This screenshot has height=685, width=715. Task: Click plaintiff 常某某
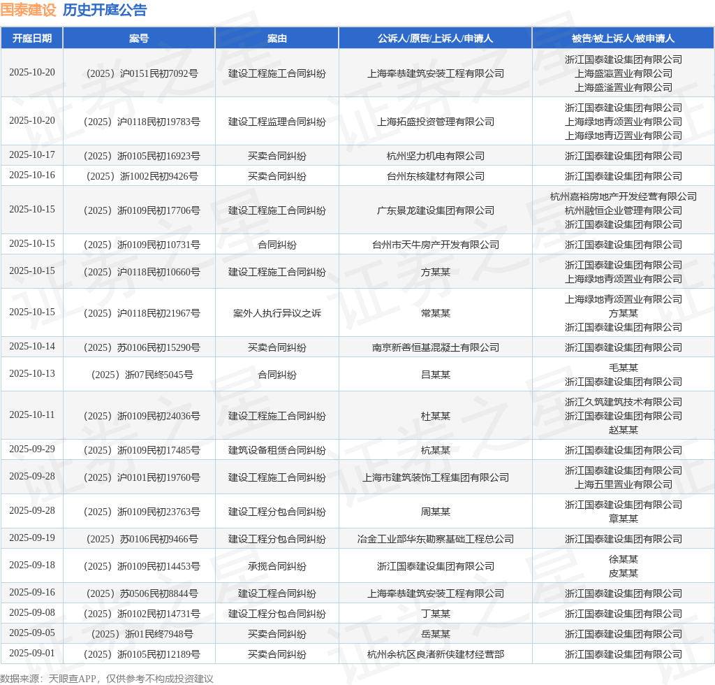[x=436, y=313]
